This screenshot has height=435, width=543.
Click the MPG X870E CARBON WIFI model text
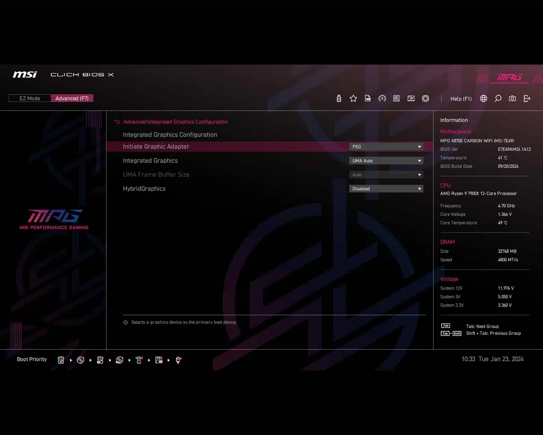coord(477,141)
